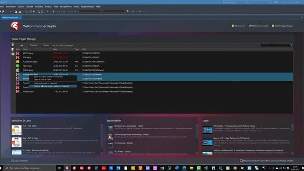This screenshot has height=171, width=304.
Task: Open the Hilfe menu
Action: click(98, 7)
